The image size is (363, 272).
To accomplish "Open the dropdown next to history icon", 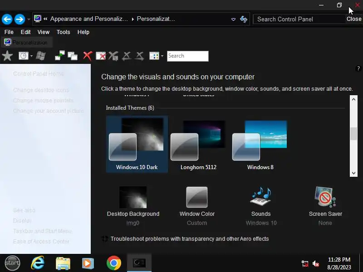I will tap(31, 56).
